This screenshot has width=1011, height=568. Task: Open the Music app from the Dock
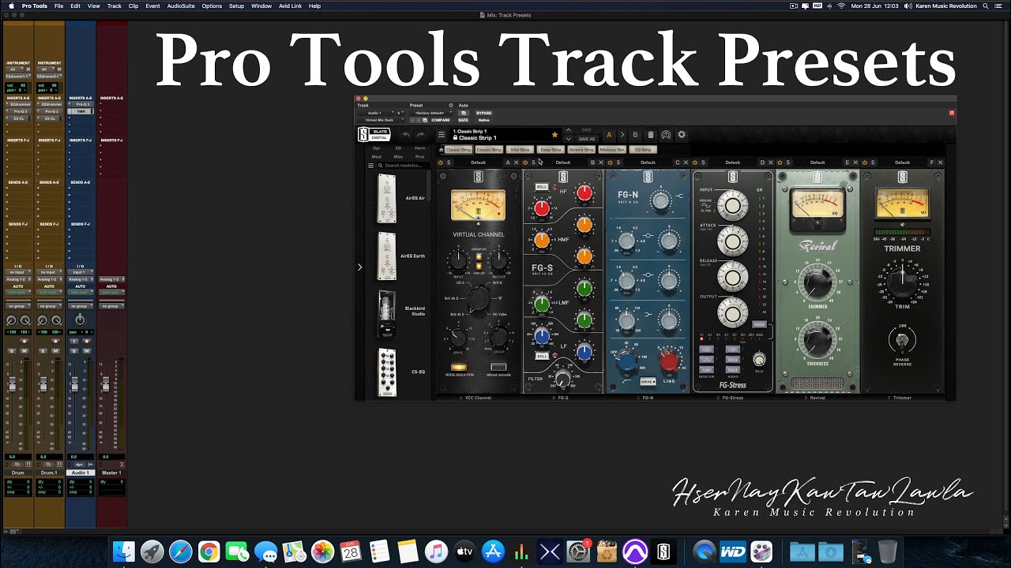click(x=436, y=551)
